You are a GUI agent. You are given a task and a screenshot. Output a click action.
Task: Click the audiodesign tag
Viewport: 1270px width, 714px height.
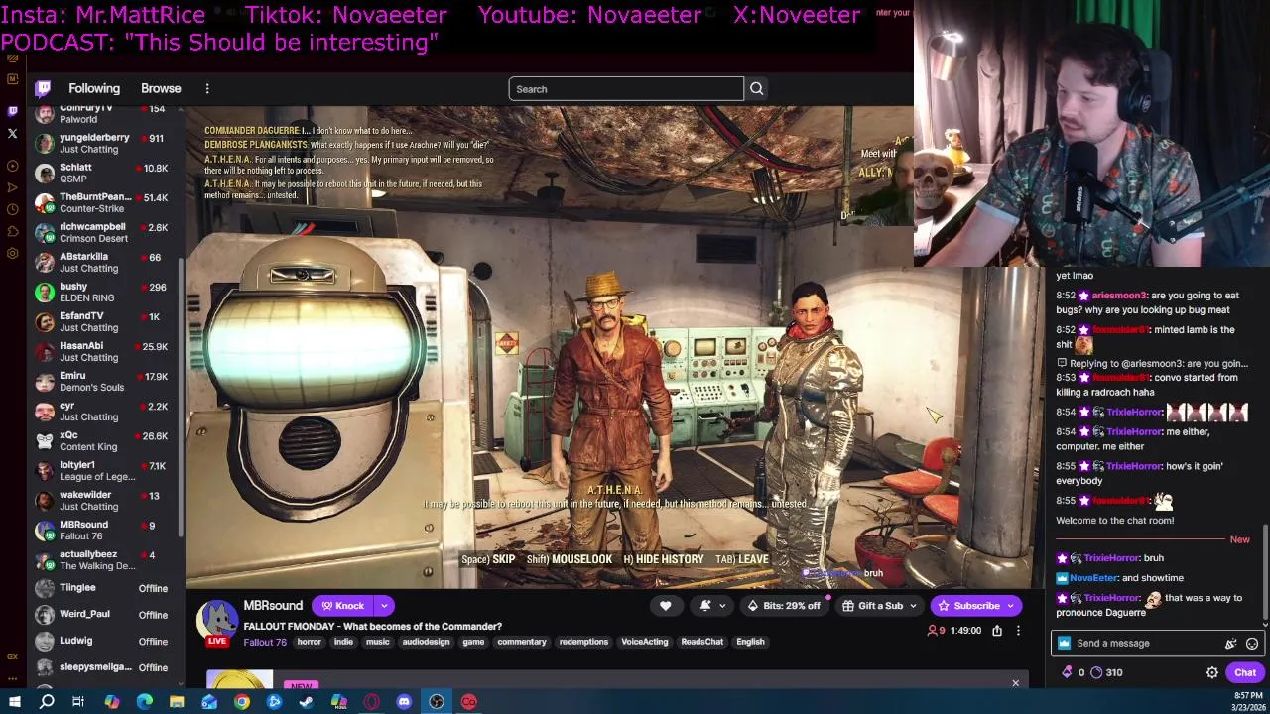tap(426, 642)
